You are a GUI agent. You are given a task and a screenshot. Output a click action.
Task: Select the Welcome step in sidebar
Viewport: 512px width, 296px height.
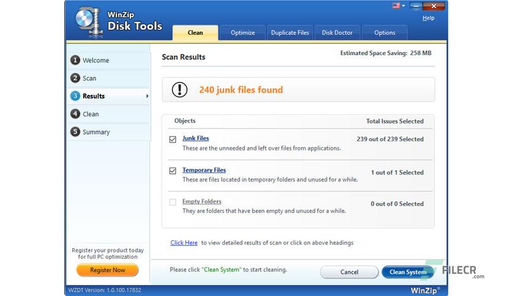[x=108, y=61]
